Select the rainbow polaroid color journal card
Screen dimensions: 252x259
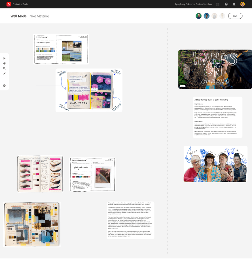click(92, 174)
